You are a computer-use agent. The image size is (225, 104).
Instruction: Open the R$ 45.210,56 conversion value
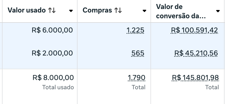pos(196,53)
